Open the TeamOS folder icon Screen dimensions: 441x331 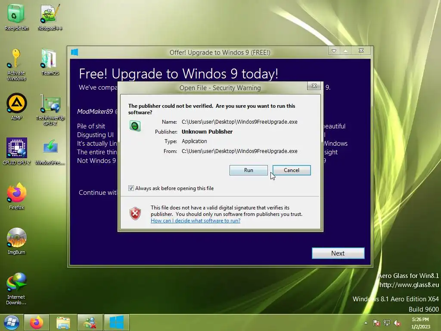(50, 62)
